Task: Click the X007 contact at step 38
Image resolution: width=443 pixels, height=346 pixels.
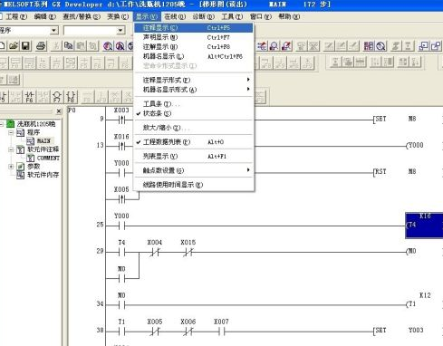Action: 221,332
